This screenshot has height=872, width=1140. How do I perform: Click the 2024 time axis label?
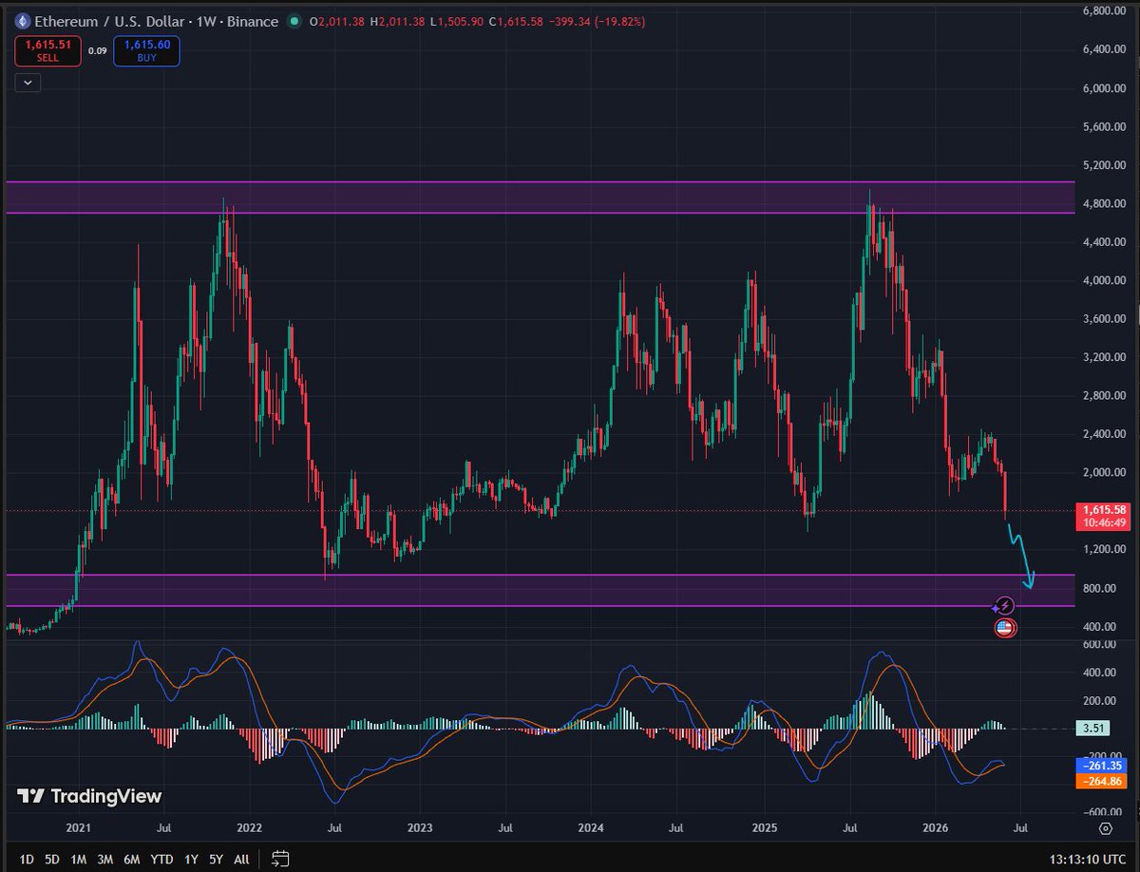click(593, 828)
